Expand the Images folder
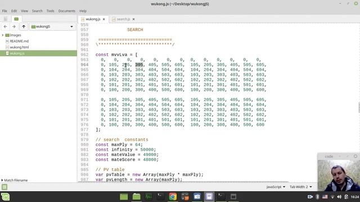 [3, 35]
